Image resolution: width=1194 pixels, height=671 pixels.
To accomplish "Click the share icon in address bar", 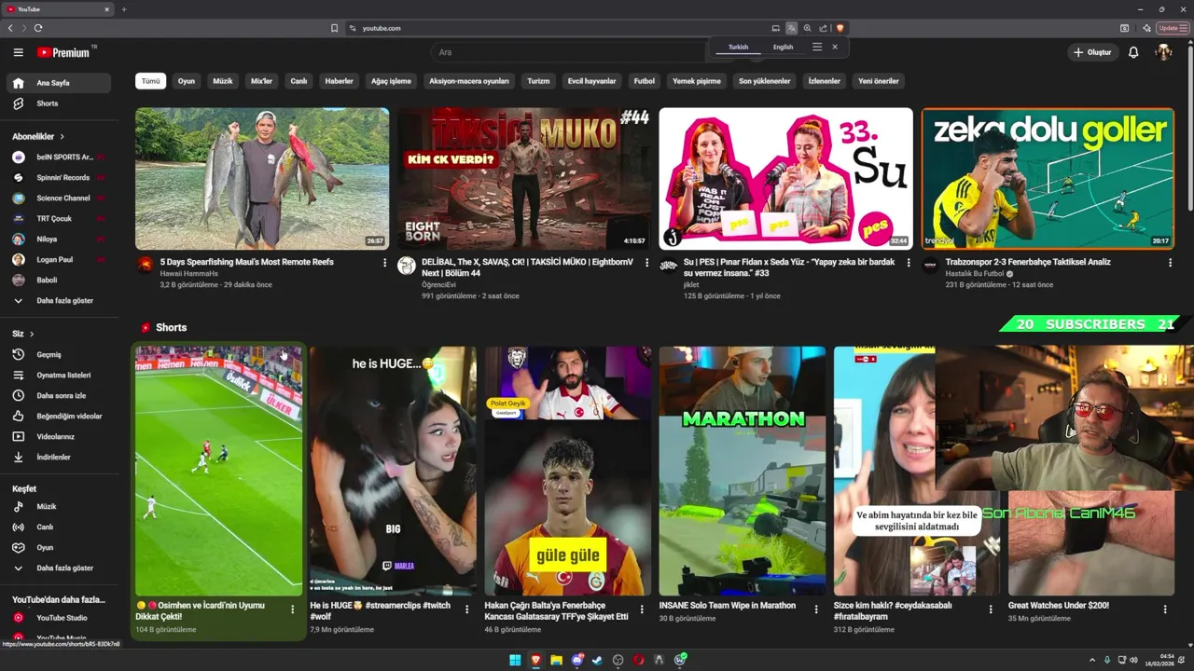I will (823, 28).
